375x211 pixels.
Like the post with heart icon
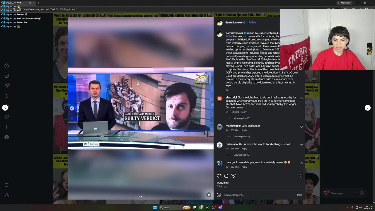pos(219,176)
